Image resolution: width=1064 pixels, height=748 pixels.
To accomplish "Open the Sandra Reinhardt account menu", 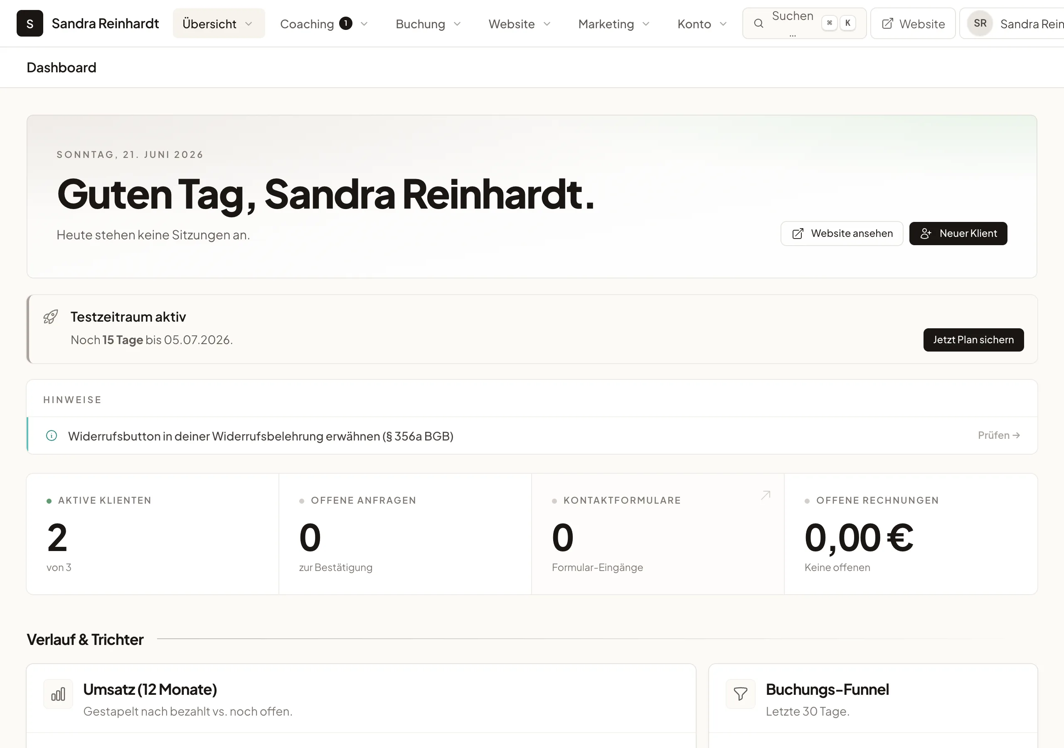I will coord(1012,24).
